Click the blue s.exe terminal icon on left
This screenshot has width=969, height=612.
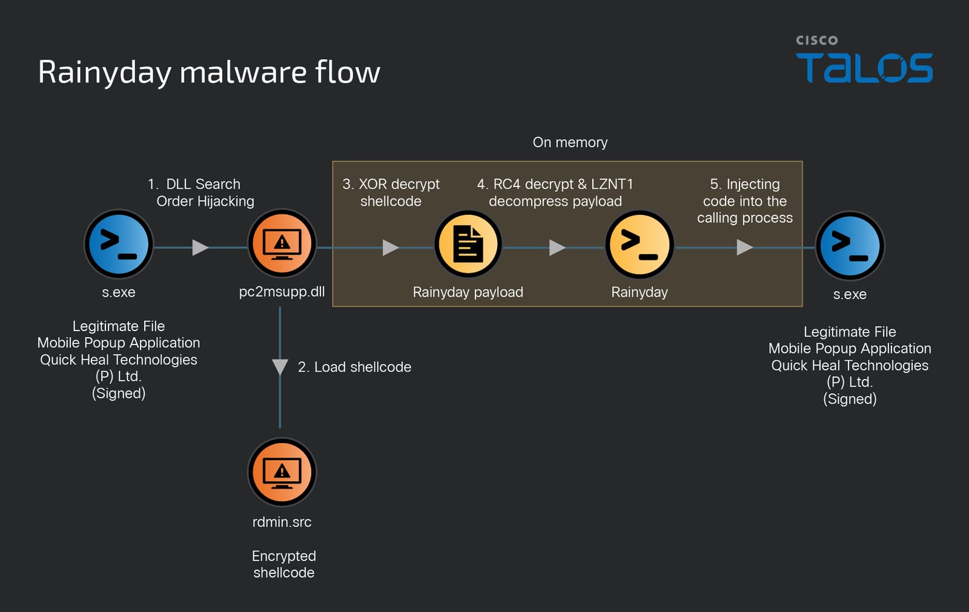[119, 245]
